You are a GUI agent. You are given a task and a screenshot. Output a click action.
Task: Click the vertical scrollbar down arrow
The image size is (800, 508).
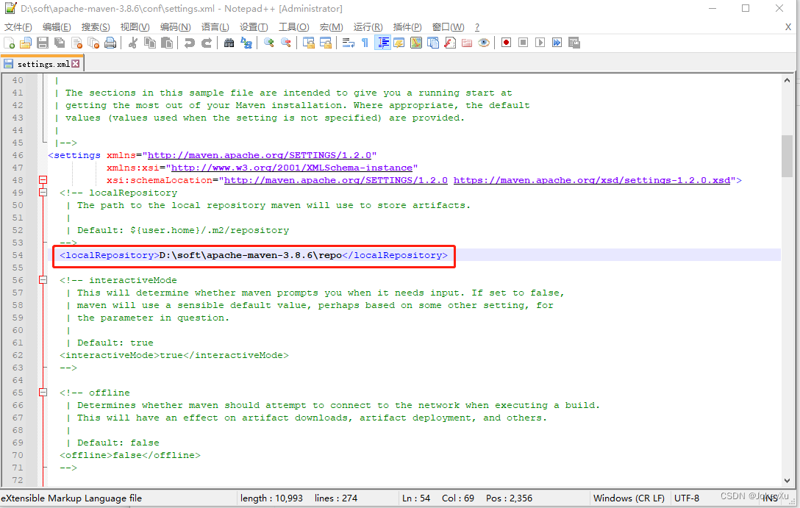click(787, 481)
